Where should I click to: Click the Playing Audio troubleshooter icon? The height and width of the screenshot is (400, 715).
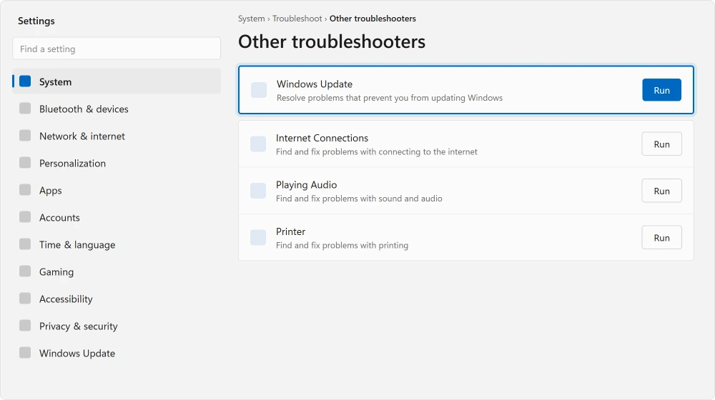pos(258,191)
